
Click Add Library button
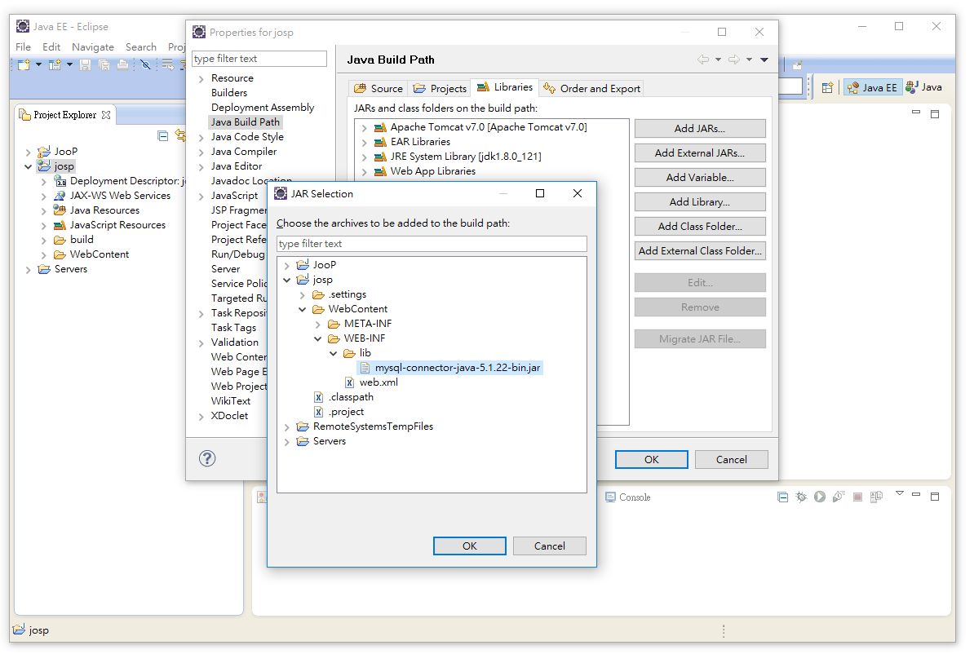click(x=700, y=202)
